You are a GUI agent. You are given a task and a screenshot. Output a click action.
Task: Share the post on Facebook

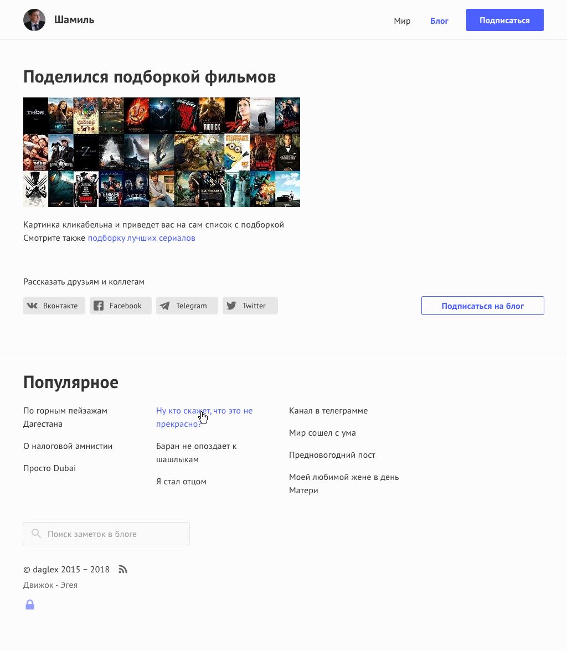tap(121, 306)
